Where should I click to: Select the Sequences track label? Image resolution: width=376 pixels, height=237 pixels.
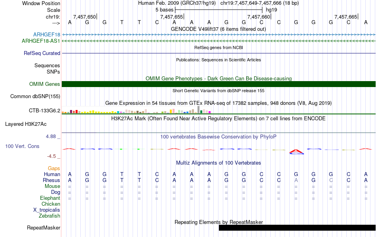[x=47, y=65]
